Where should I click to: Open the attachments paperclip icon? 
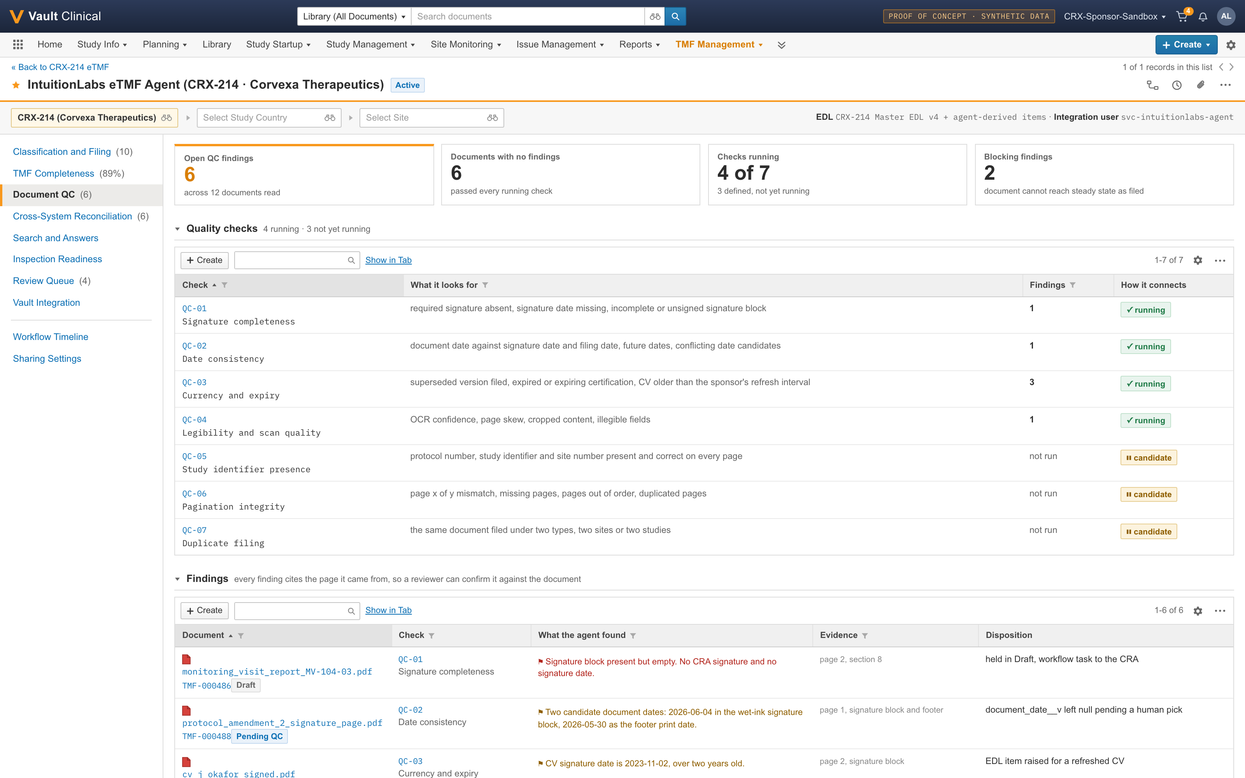[1201, 85]
